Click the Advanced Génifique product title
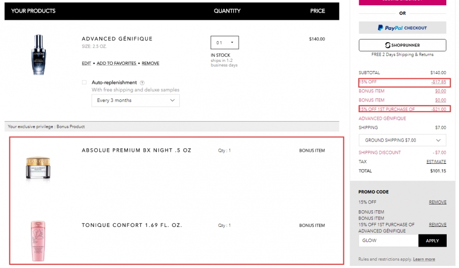The width and height of the screenshot is (459, 268). pos(117,38)
